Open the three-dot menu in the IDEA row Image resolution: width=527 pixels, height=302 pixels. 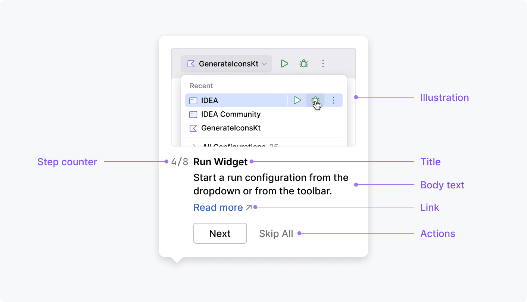click(334, 100)
